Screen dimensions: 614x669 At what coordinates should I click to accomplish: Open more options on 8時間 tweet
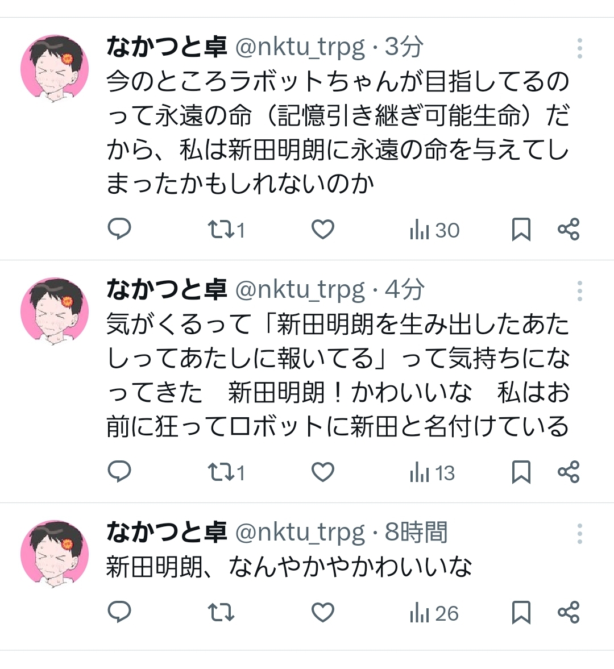[579, 534]
